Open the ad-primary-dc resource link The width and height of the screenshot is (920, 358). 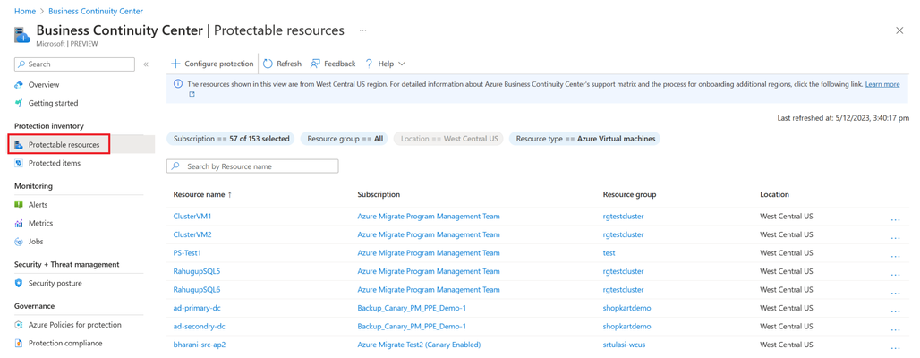[x=195, y=308]
